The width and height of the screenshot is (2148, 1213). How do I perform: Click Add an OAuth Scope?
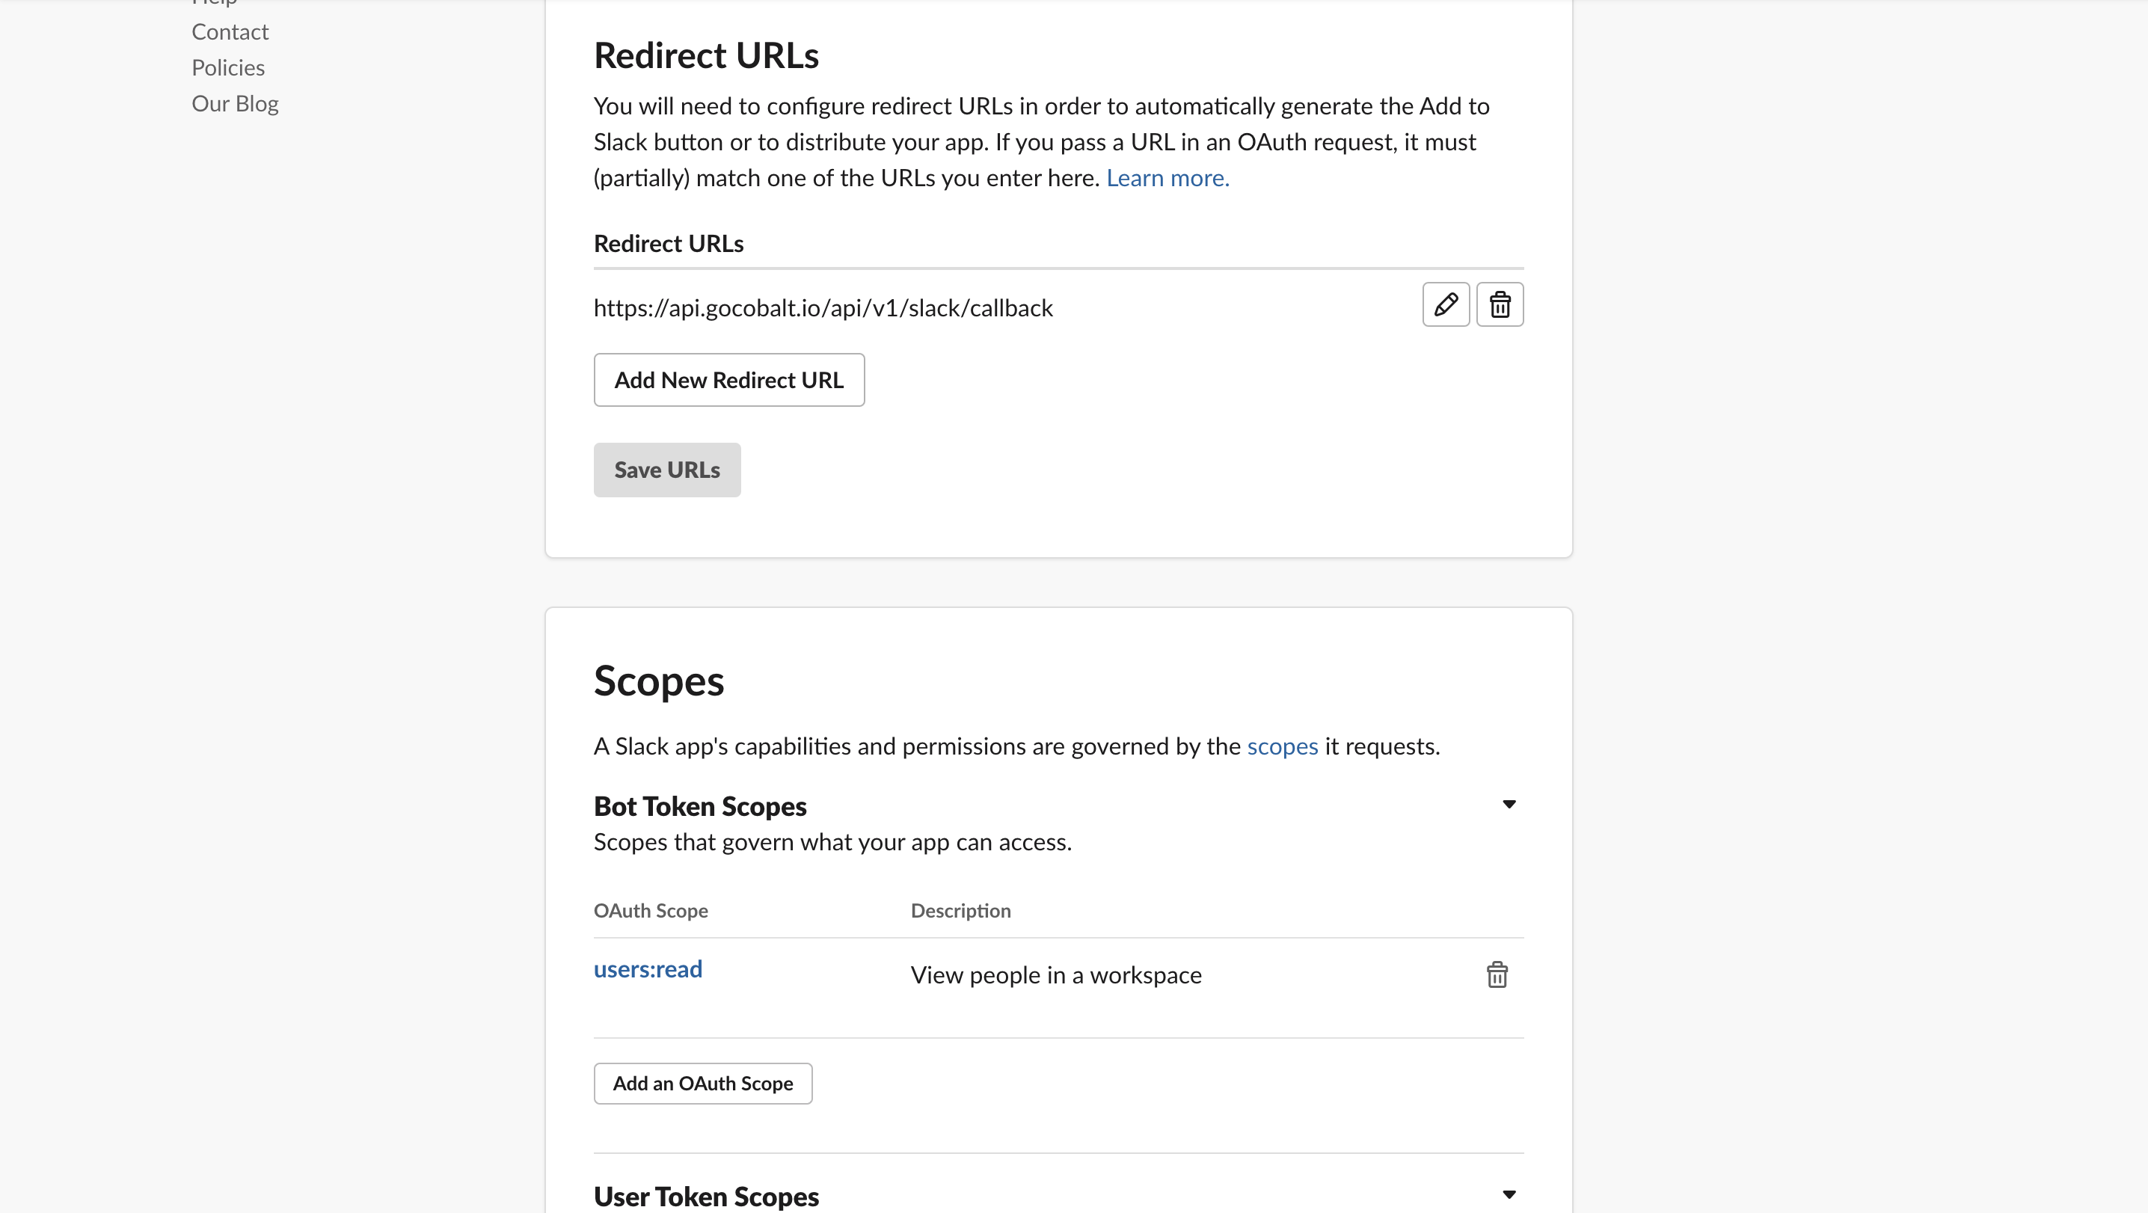[x=702, y=1083]
